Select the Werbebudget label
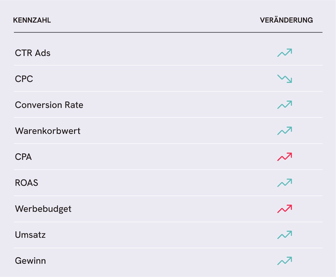The width and height of the screenshot is (336, 277). (43, 209)
